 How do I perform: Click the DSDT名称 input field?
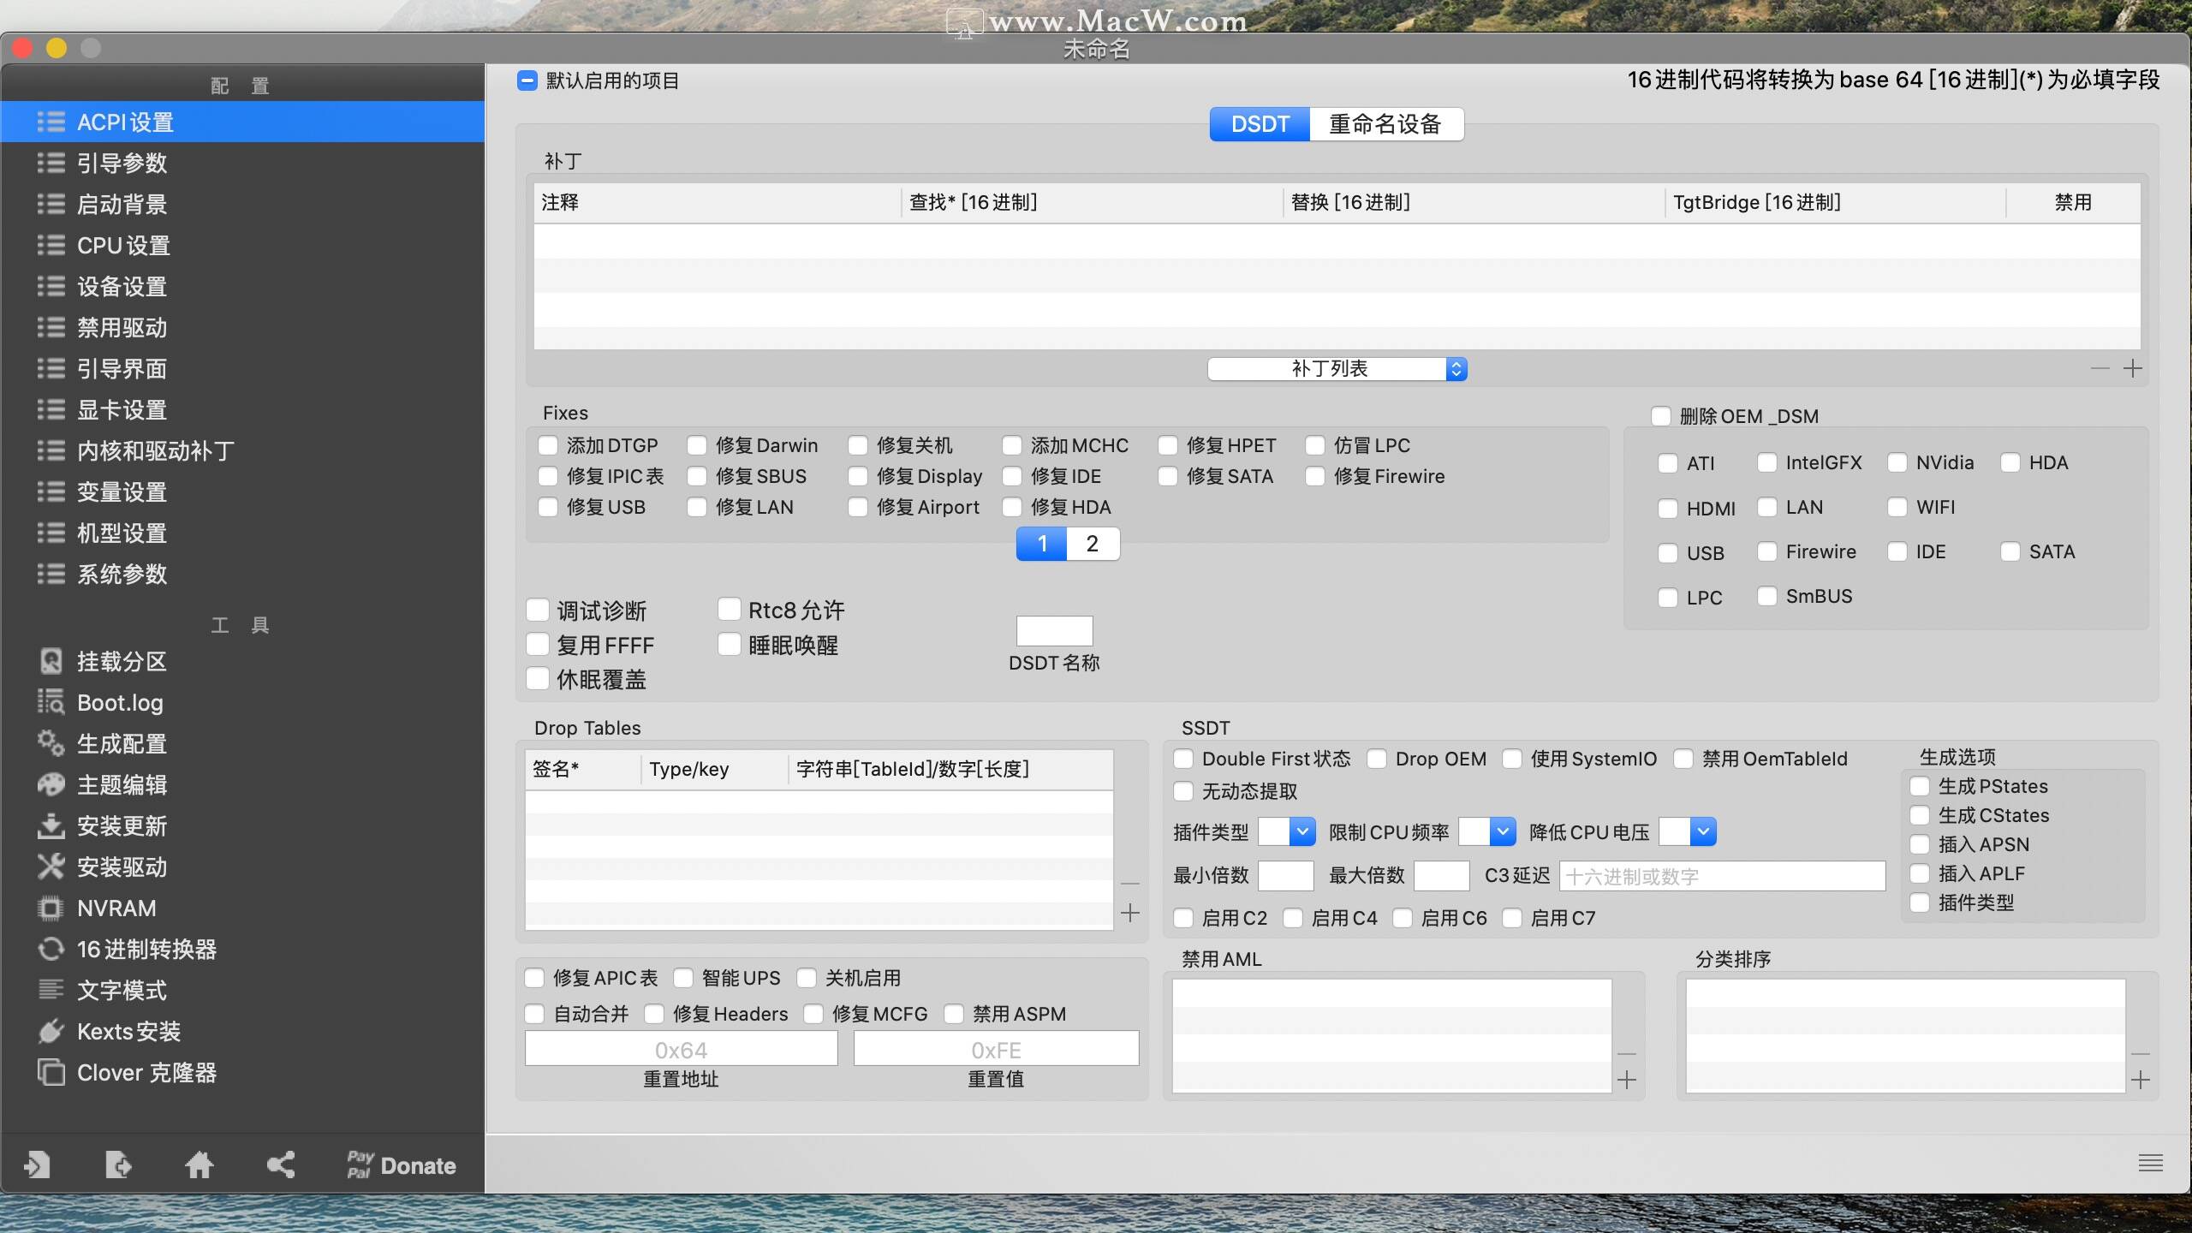(x=1054, y=631)
